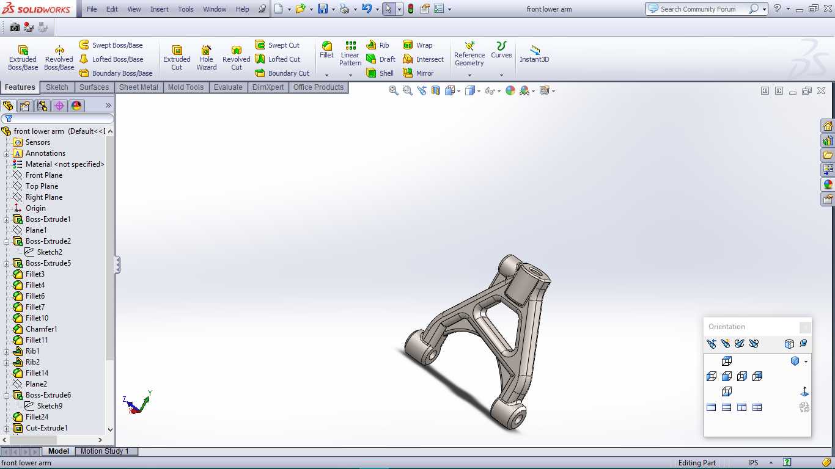Select Two View Vertical layout in Orientation

742,407
